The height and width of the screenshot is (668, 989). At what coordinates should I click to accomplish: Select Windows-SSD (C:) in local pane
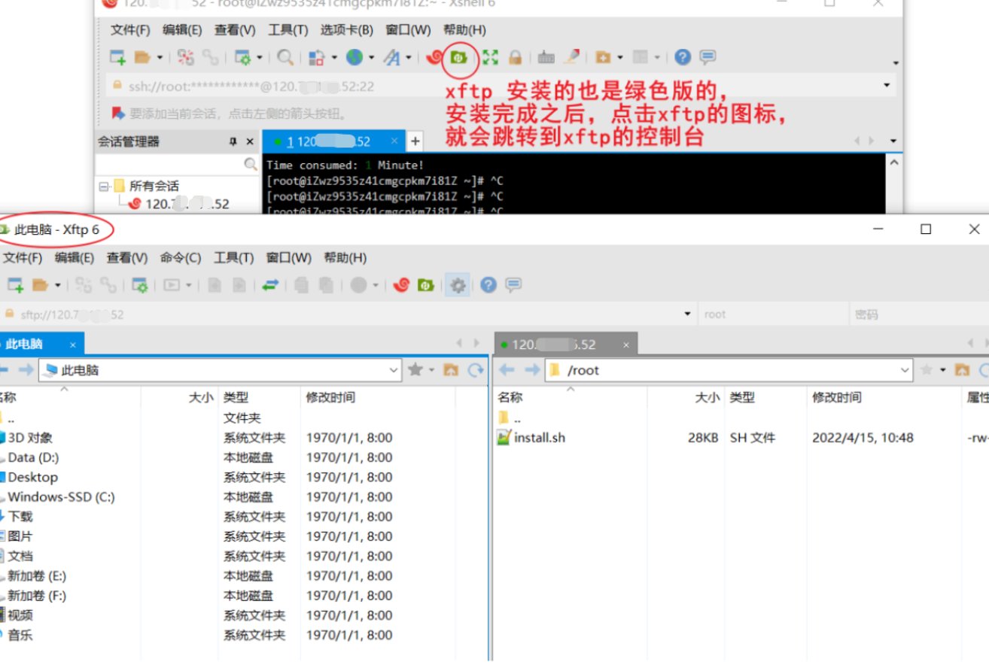61,497
